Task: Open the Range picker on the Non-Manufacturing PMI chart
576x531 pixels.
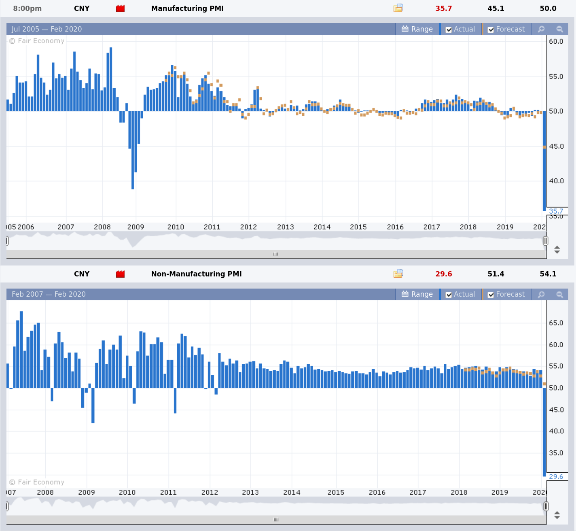Action: [417, 294]
